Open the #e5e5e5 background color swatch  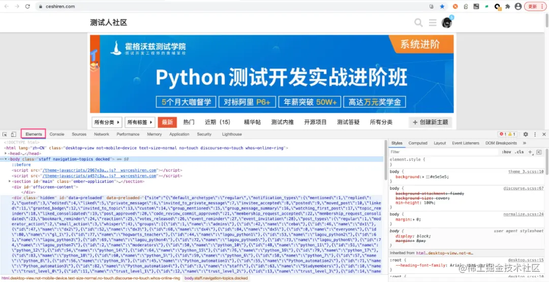click(428, 177)
